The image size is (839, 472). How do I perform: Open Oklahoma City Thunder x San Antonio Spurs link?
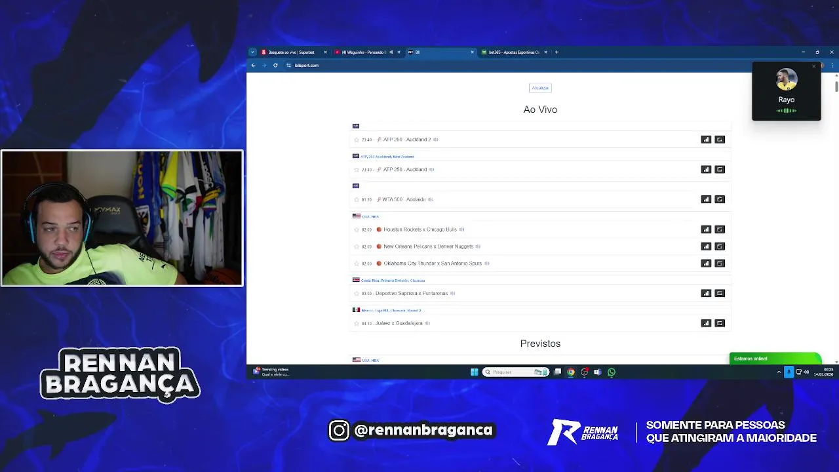(x=433, y=264)
